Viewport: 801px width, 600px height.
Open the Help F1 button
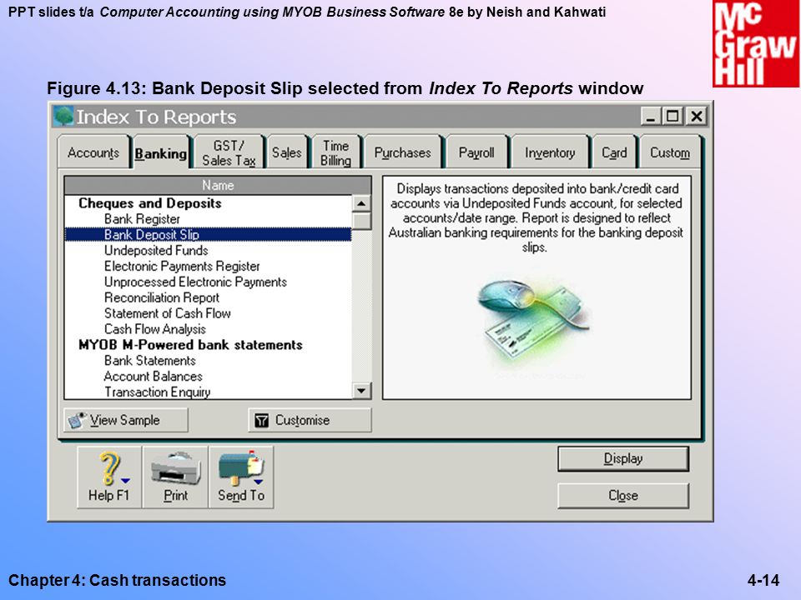tap(109, 477)
